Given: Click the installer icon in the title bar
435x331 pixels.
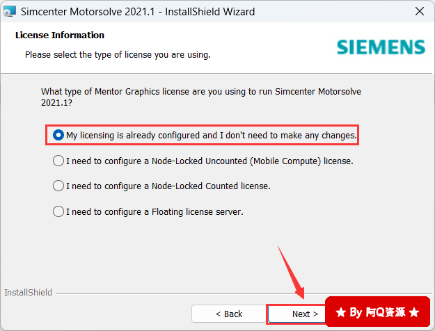Looking at the screenshot, I should pyautogui.click(x=10, y=12).
